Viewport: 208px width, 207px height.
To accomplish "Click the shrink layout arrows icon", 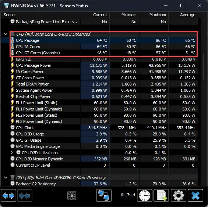I will pyautogui.click(x=24, y=195).
